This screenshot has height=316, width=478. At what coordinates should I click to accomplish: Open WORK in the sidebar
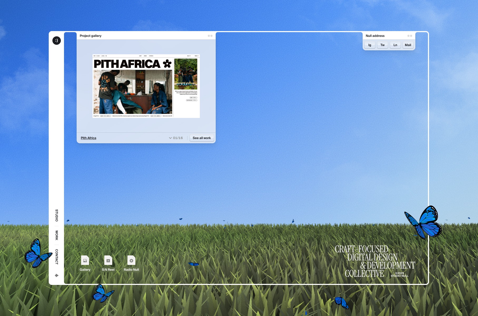[57, 235]
